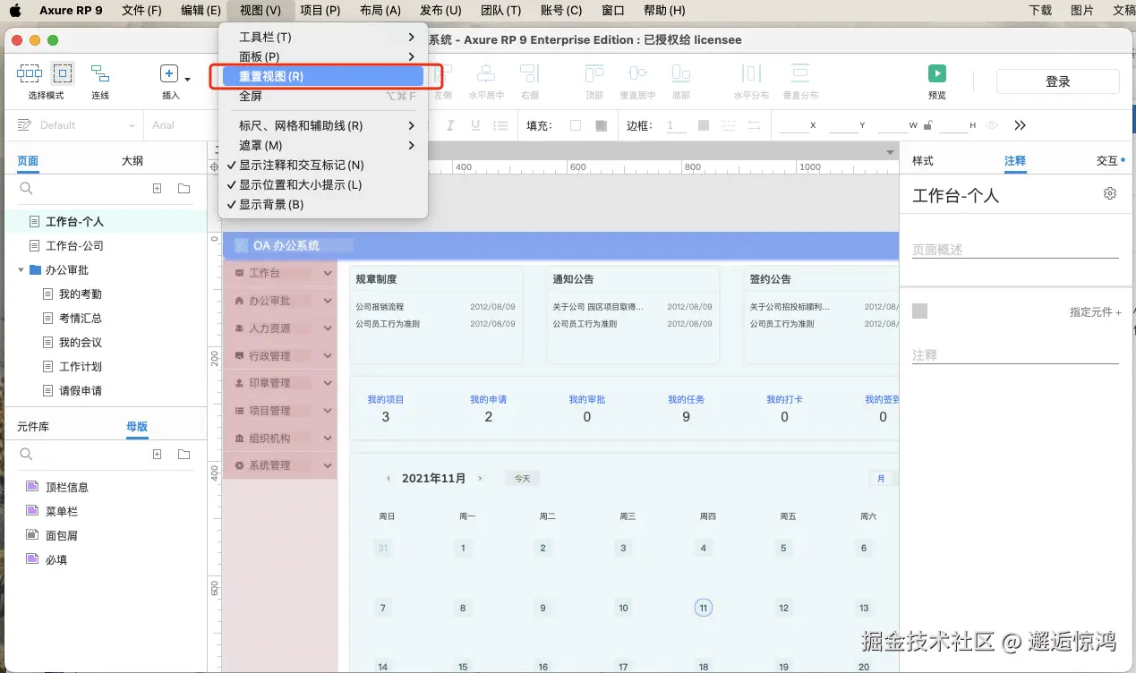Click the 顶部 top-align icon

point(594,73)
